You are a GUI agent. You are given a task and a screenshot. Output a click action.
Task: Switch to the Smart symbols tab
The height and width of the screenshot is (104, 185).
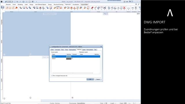72,50
